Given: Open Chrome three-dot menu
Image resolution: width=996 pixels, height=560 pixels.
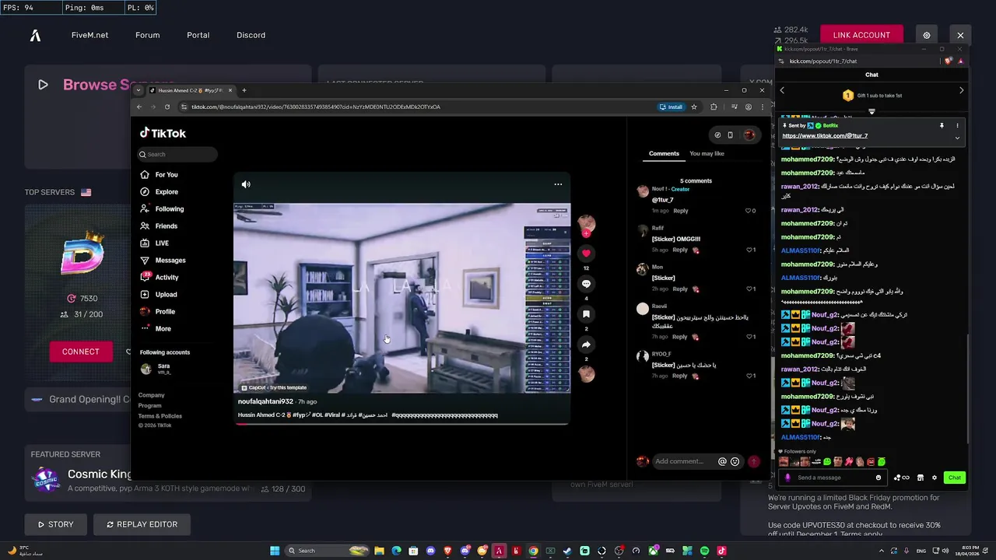Looking at the screenshot, I should (x=762, y=107).
